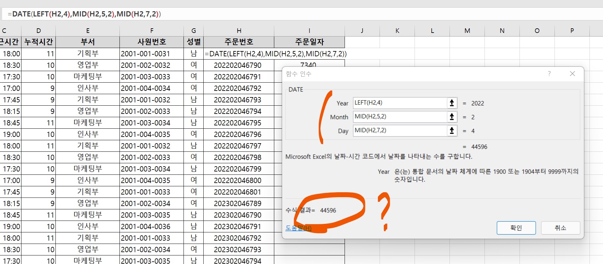
Task: Select order number cell 202202046801
Action: (x=239, y=192)
